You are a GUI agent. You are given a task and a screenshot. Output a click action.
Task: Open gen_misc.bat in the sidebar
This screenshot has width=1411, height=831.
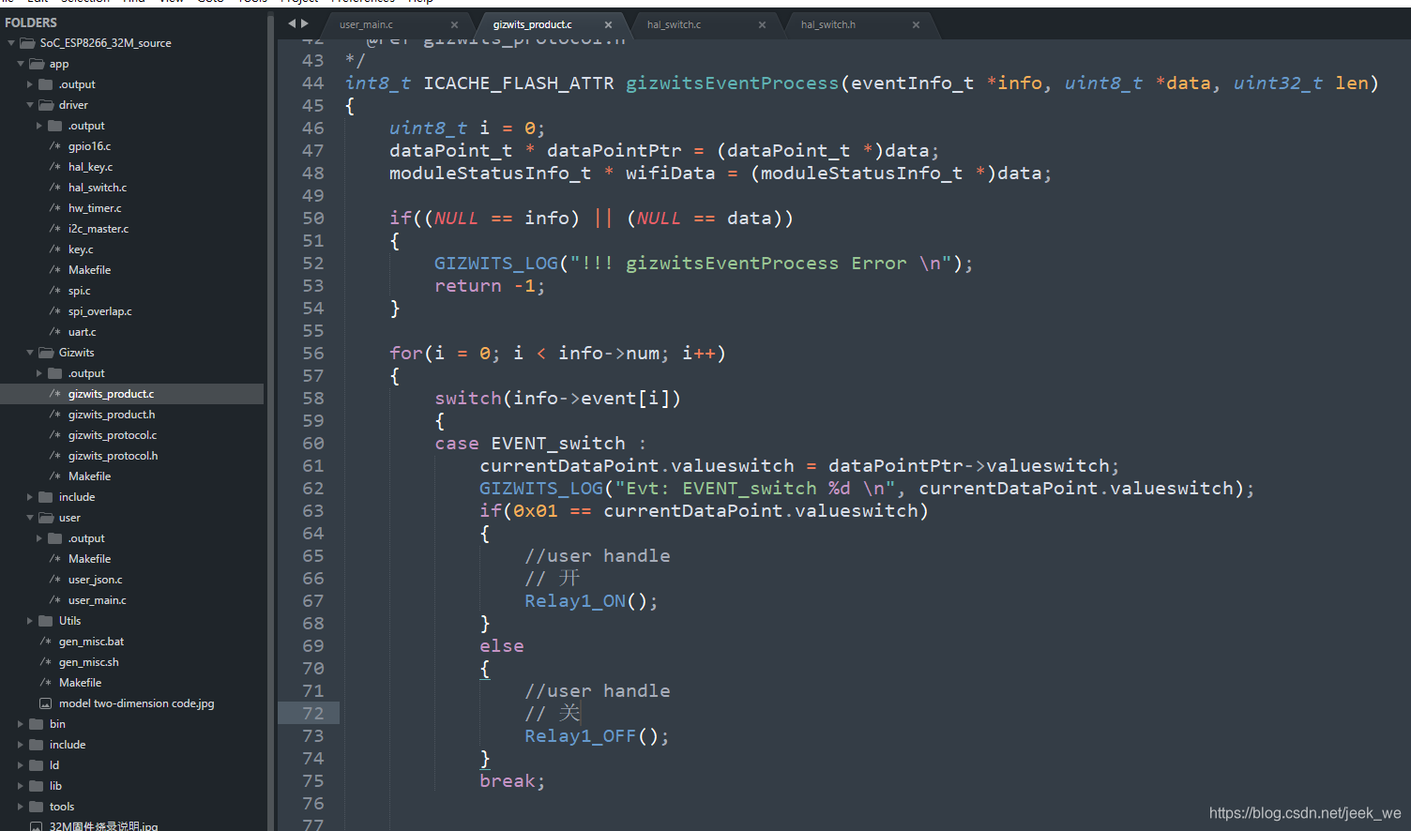91,642
